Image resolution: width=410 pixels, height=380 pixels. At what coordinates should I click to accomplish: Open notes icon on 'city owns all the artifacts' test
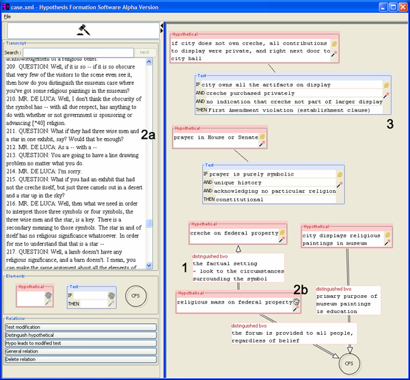tap(386, 85)
